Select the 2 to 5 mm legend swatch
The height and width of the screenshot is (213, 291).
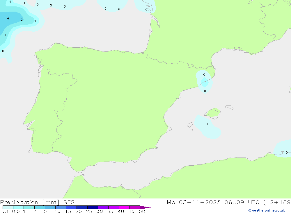pos(40,207)
